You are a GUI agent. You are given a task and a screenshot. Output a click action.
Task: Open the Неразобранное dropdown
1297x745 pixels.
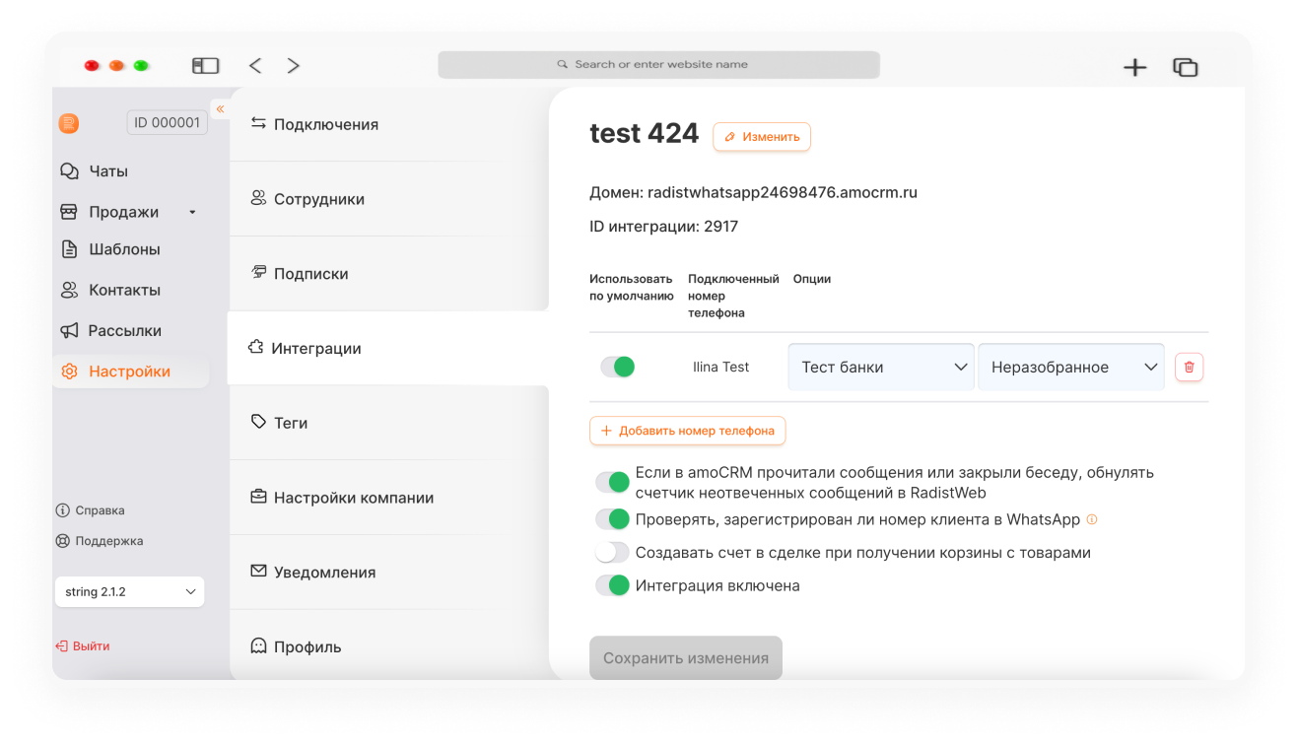1071,367
